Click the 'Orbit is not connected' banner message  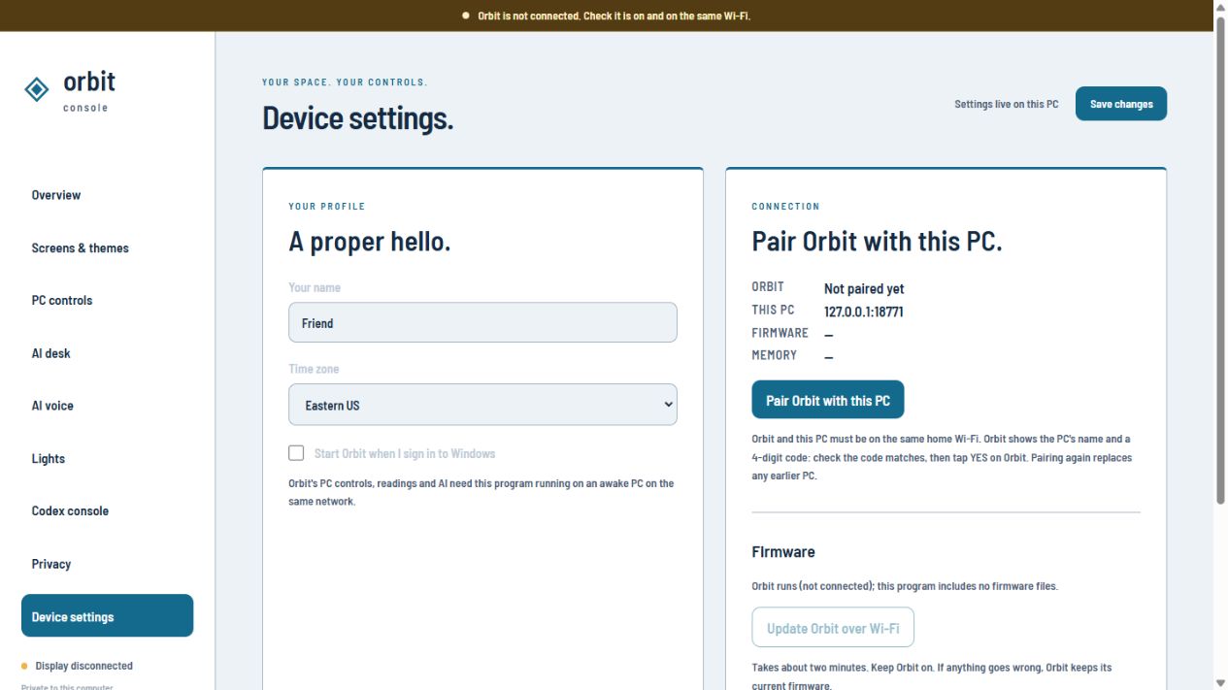[614, 16]
